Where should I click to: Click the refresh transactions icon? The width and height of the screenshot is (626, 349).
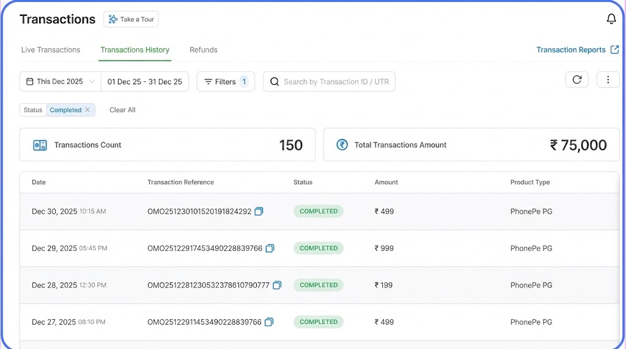[576, 80]
